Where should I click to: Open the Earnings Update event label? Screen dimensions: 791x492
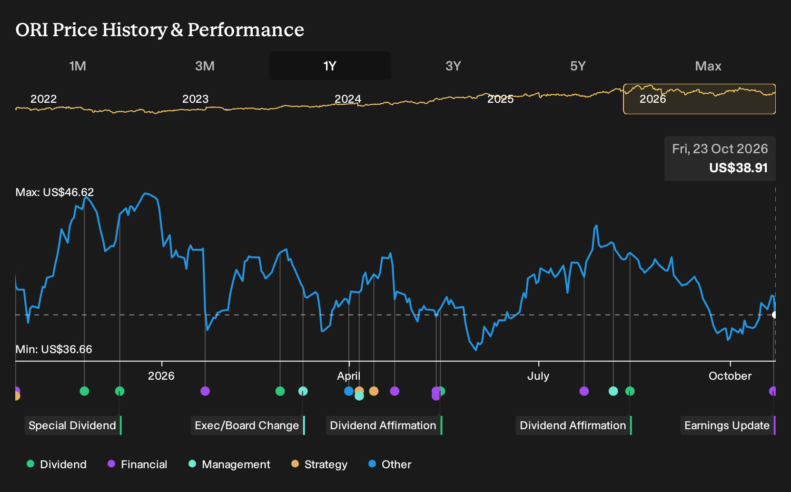(x=728, y=425)
